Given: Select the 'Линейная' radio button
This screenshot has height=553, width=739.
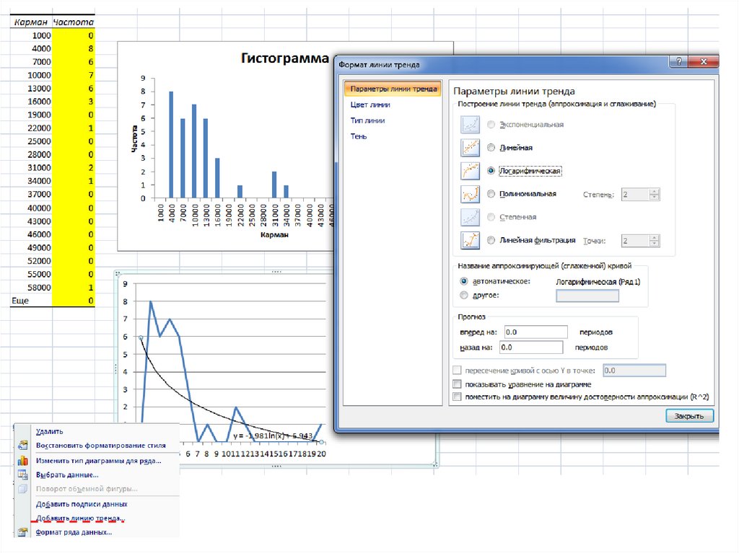Looking at the screenshot, I should [x=491, y=148].
